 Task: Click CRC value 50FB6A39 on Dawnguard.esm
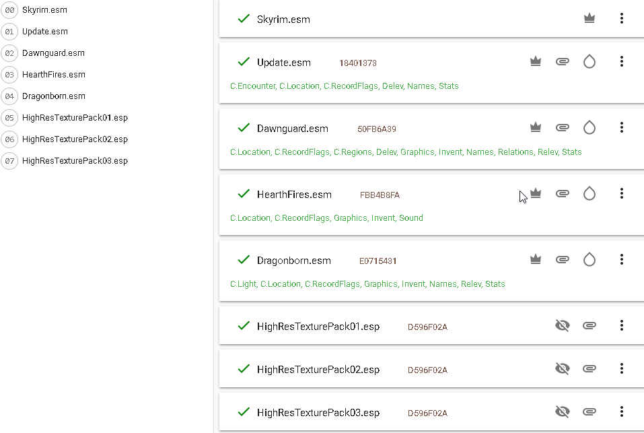click(377, 129)
